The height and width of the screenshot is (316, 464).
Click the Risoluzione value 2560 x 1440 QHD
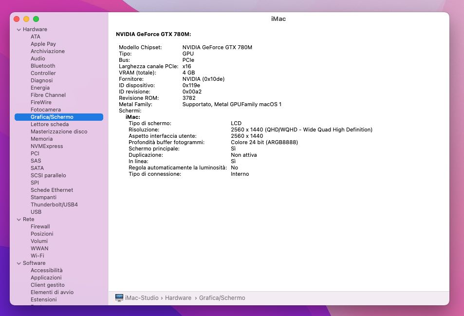(x=301, y=130)
